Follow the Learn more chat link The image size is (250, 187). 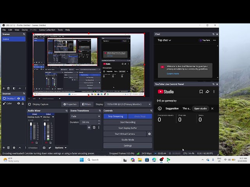click(x=173, y=74)
